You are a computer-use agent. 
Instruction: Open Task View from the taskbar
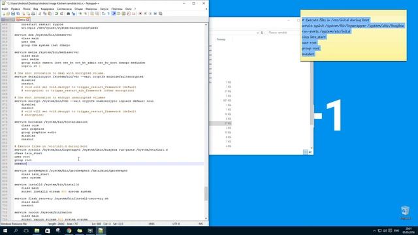26,230
